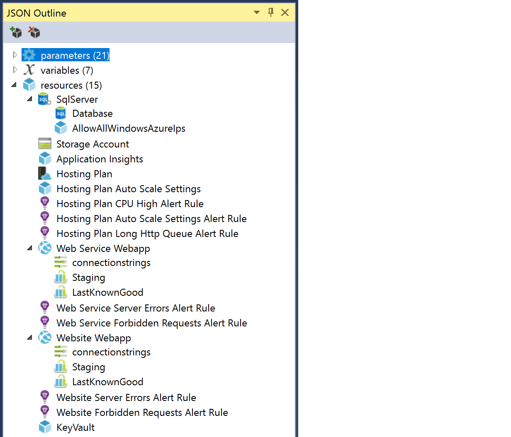
Task: Click the KeyVault cube icon
Action: point(44,427)
